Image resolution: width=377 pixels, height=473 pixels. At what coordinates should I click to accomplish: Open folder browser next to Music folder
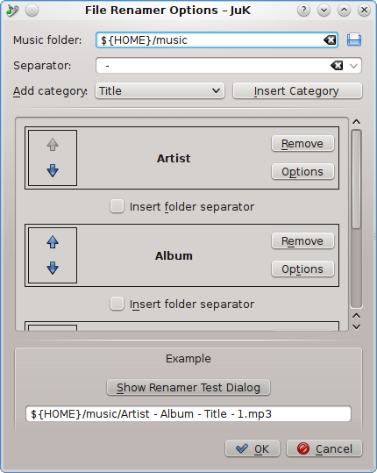[354, 39]
